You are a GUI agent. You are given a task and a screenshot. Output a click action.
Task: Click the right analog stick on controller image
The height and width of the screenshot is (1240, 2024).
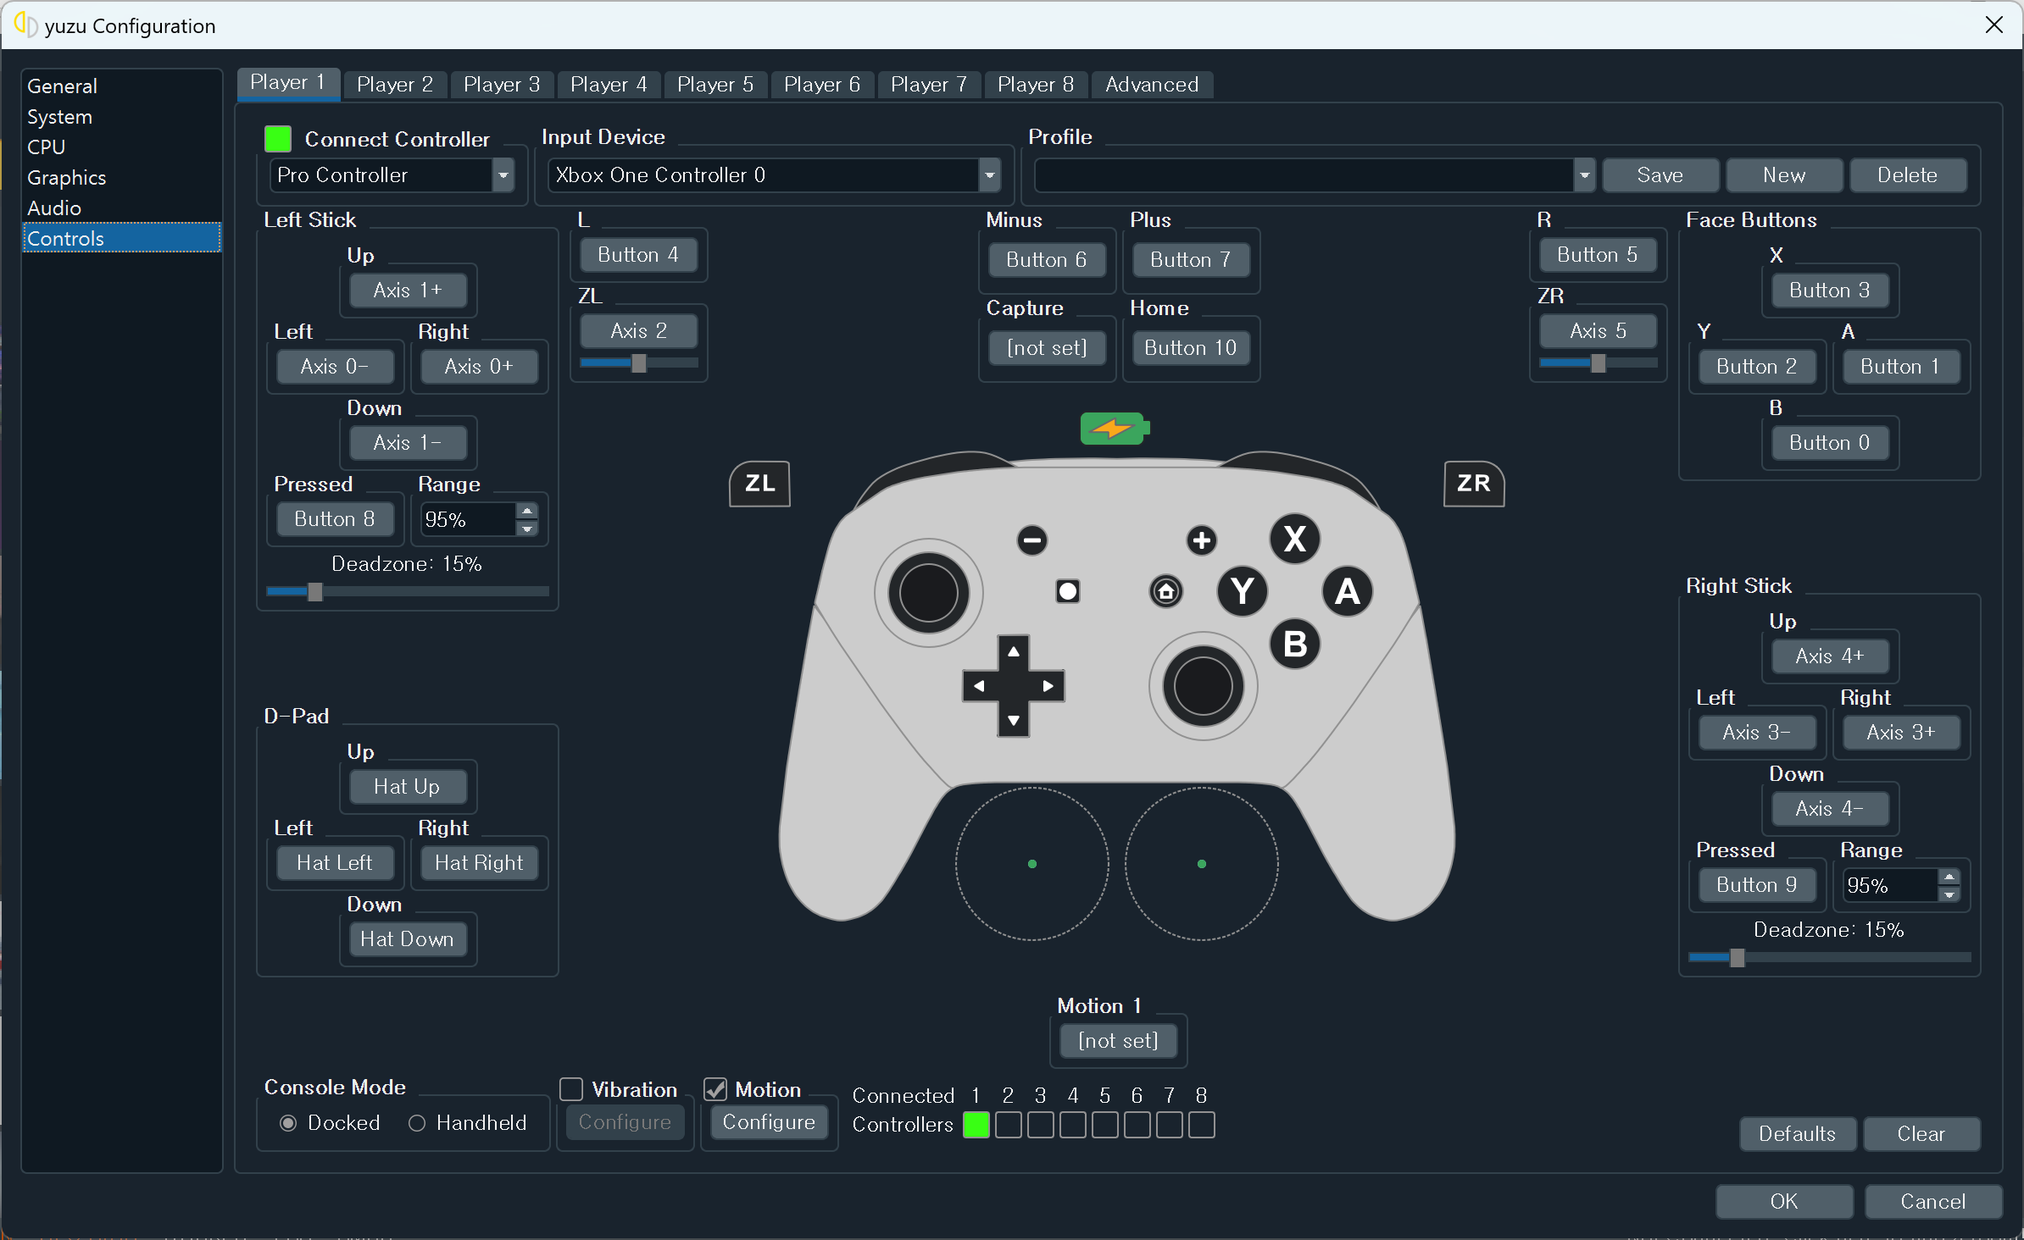pos(1203,686)
